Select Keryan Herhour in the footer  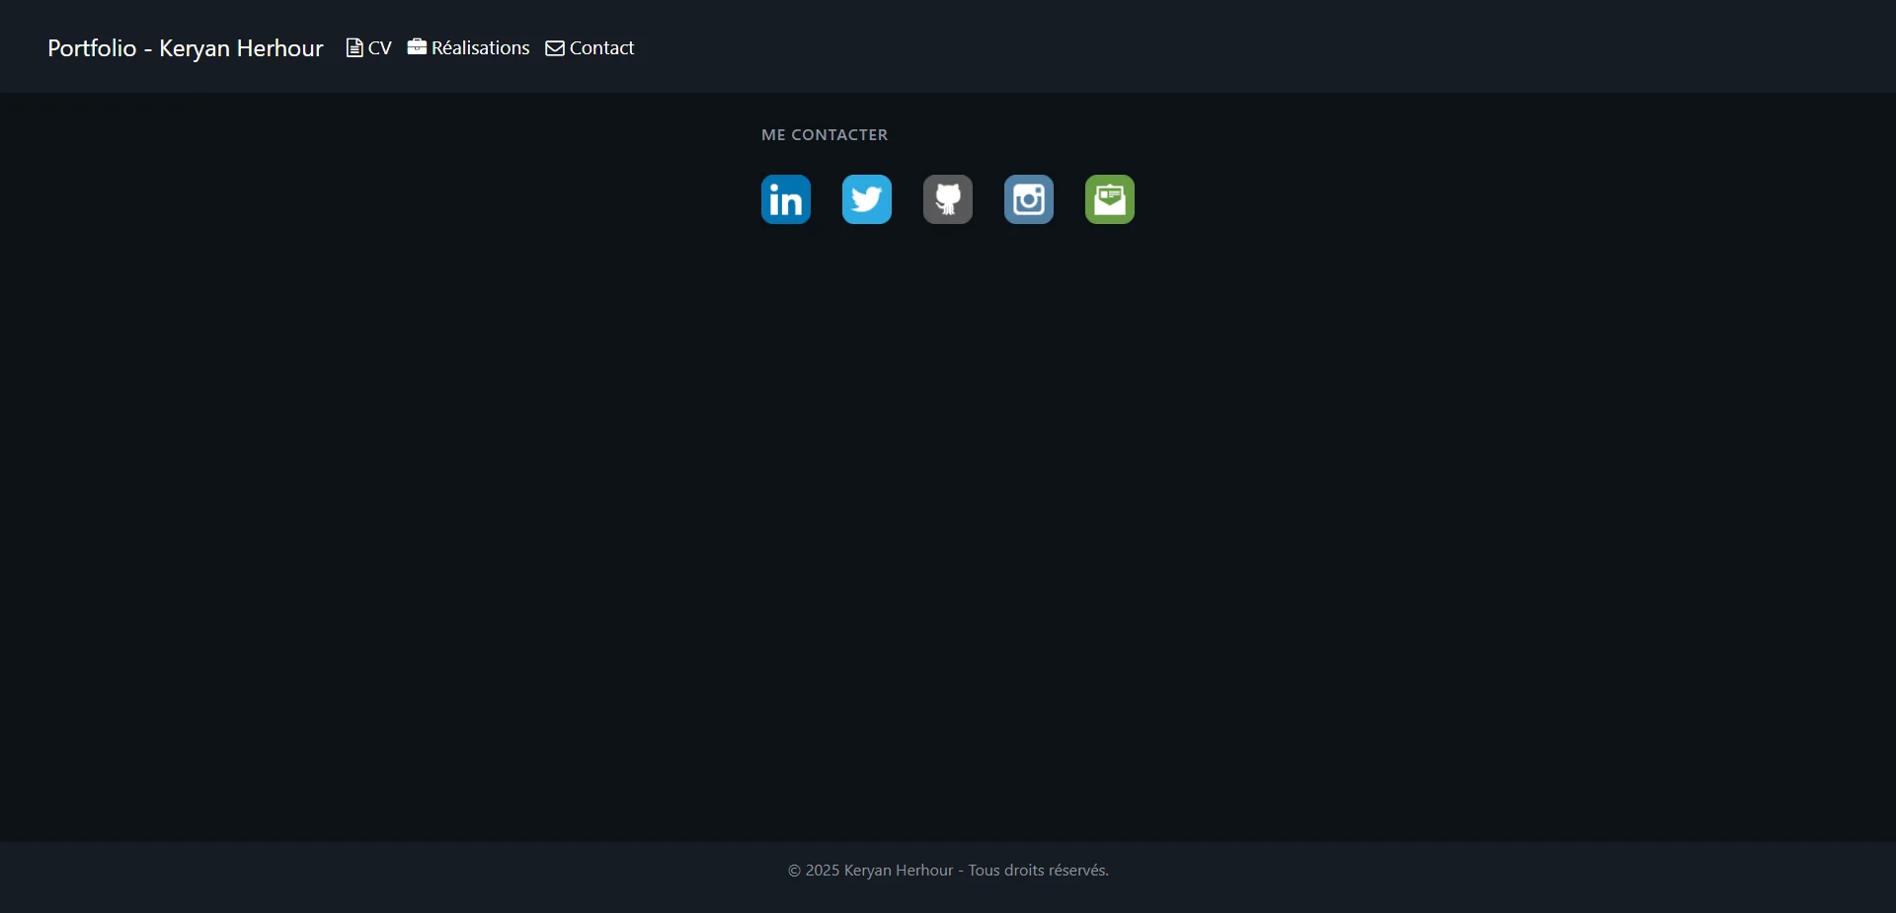click(897, 870)
